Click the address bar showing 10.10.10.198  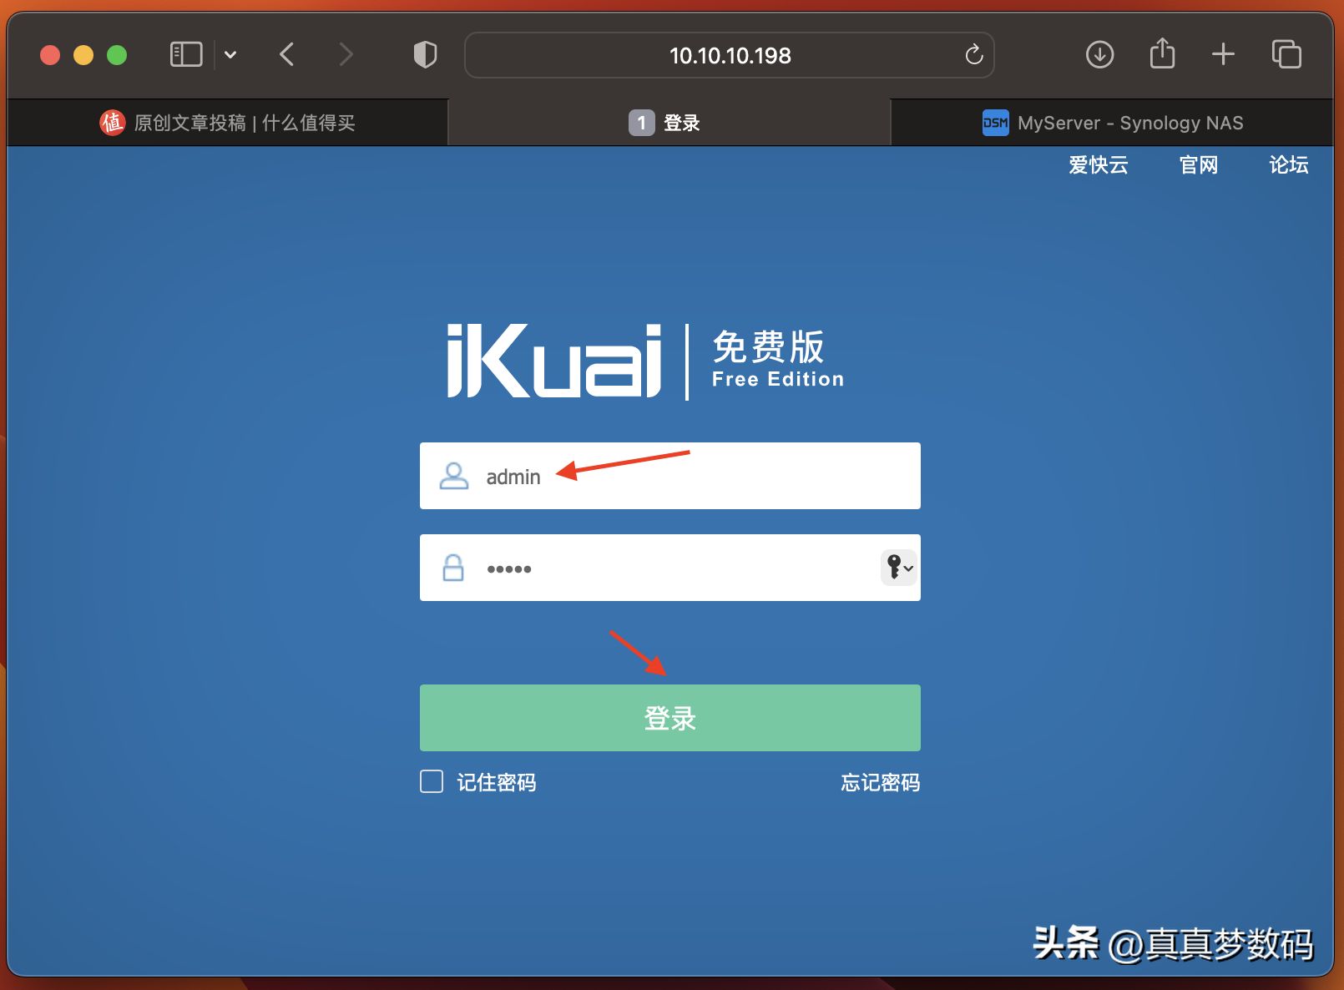click(x=729, y=55)
